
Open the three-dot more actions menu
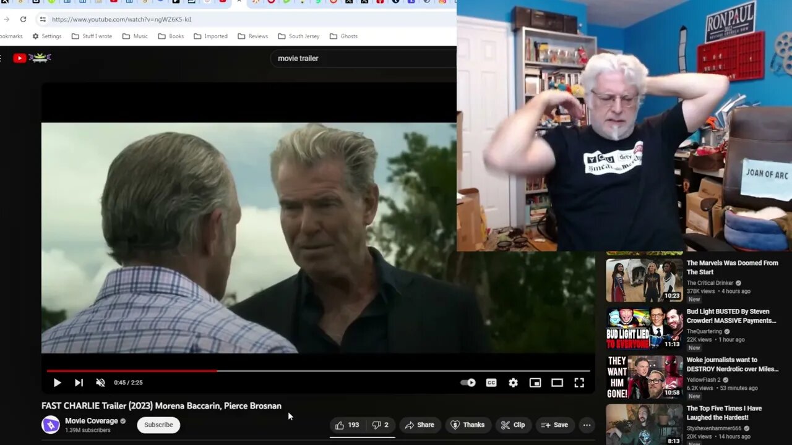point(587,425)
